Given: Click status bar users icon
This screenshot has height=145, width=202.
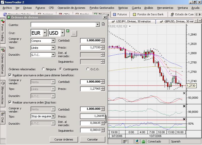Looking at the screenshot, I should pyautogui.click(x=125, y=141).
